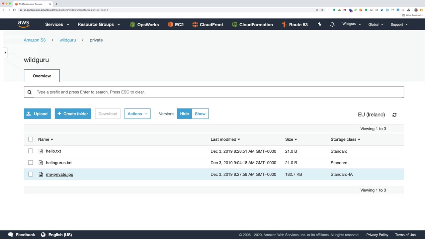Reload the page with browser refresh icon
Screen dimensions: 425x239
tap(14, 10)
